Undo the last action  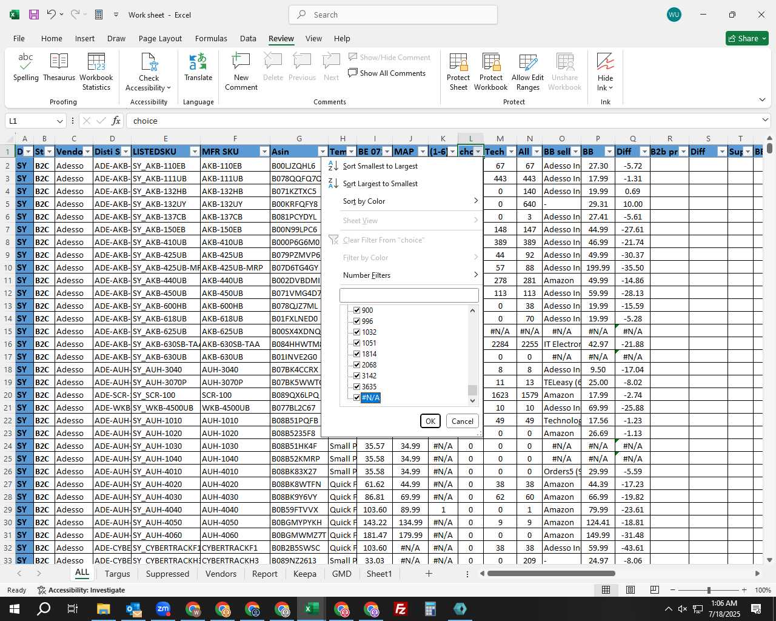pyautogui.click(x=52, y=15)
